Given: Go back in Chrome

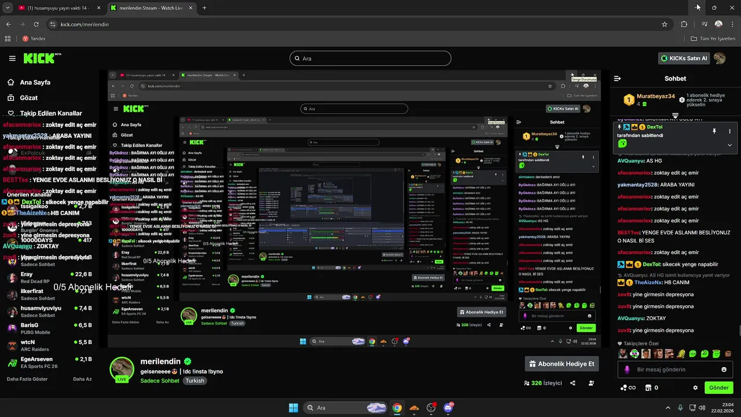Looking at the screenshot, I should (8, 24).
